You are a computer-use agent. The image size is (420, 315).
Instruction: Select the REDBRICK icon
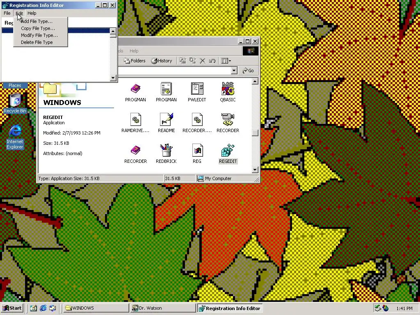click(166, 150)
